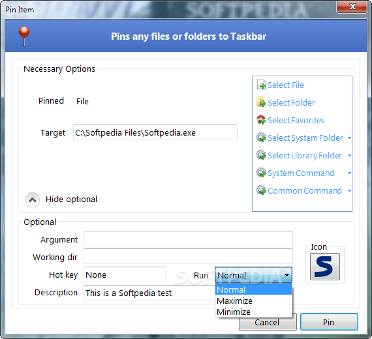Open the Select Library Folder link
Image resolution: width=372 pixels, height=339 pixels.
305,156
